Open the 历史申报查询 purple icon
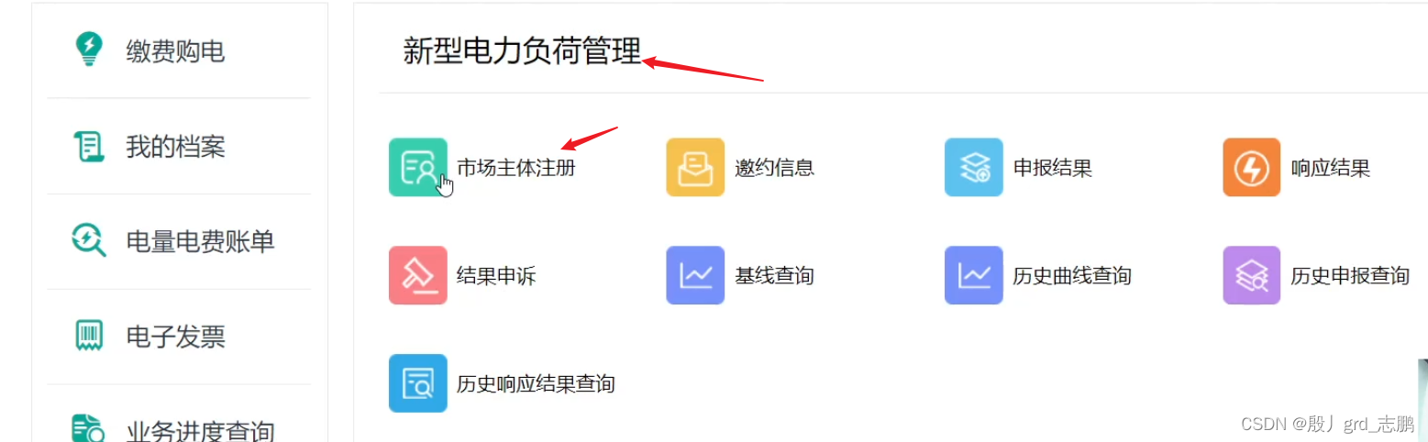Image resolution: width=1428 pixels, height=442 pixels. pos(1252,275)
